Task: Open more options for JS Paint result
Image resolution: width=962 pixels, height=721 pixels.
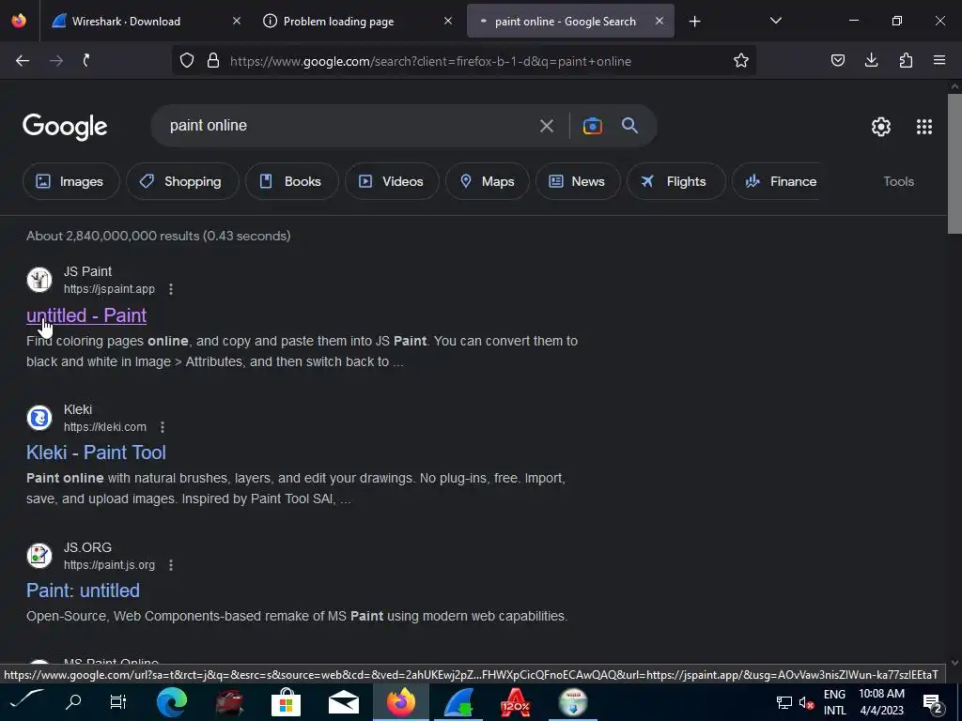Action: point(171,289)
